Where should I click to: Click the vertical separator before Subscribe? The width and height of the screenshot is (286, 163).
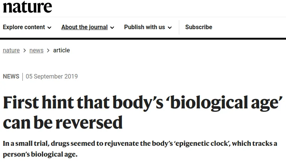pyautogui.click(x=179, y=27)
